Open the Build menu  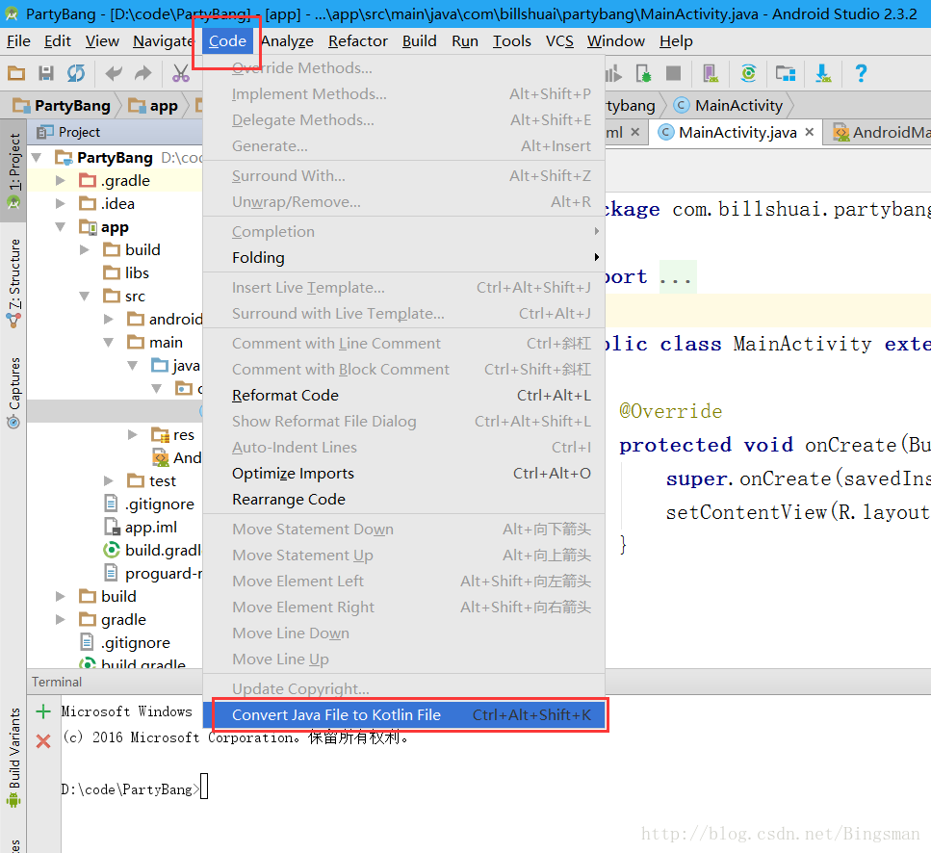[419, 41]
